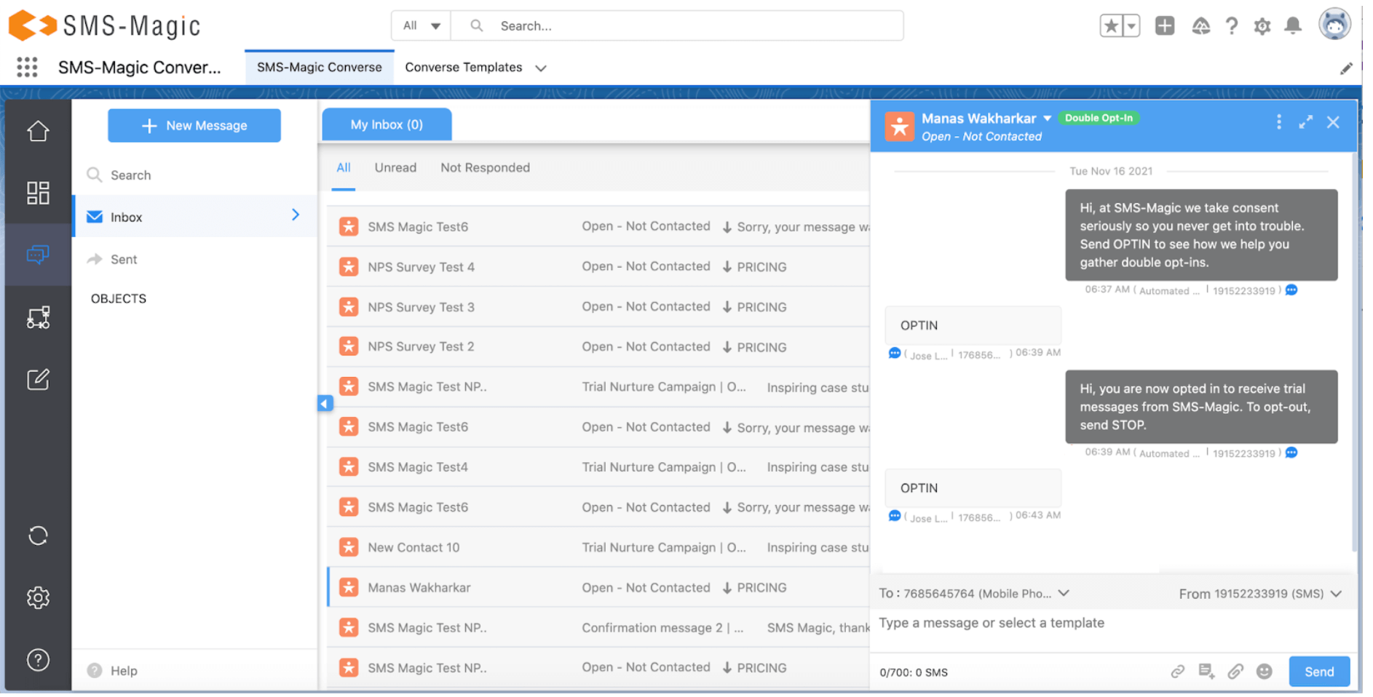Select the My Inbox (0) tab
Image resolution: width=1373 pixels, height=697 pixels.
[387, 124]
